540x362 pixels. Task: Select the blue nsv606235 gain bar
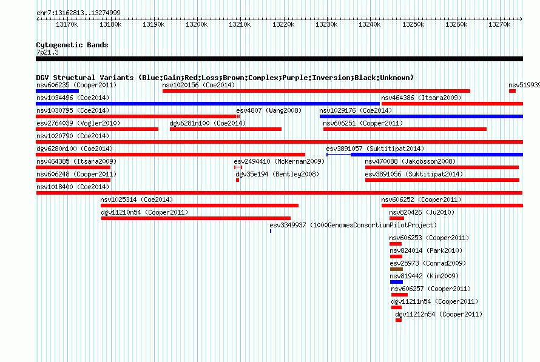(x=57, y=91)
